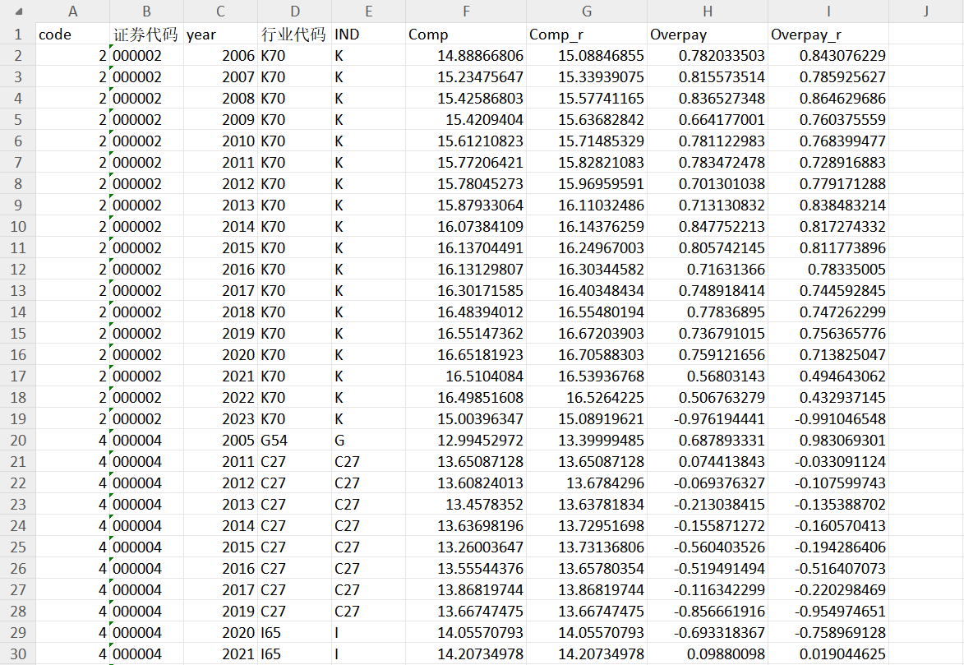Select cell with value 14.88866806
Viewport: 964px width, 665px height.
click(466, 56)
